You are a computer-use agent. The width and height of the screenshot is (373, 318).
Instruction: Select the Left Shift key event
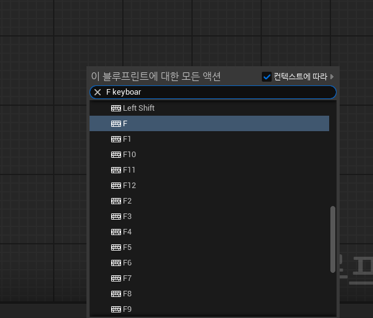pyautogui.click(x=209, y=108)
